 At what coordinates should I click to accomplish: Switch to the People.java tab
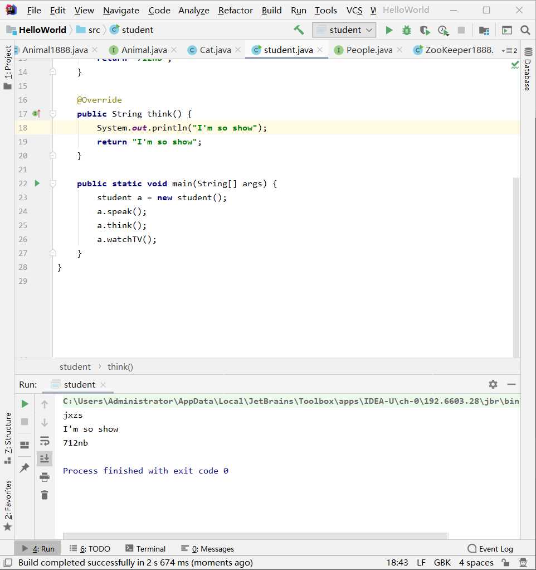(x=369, y=50)
